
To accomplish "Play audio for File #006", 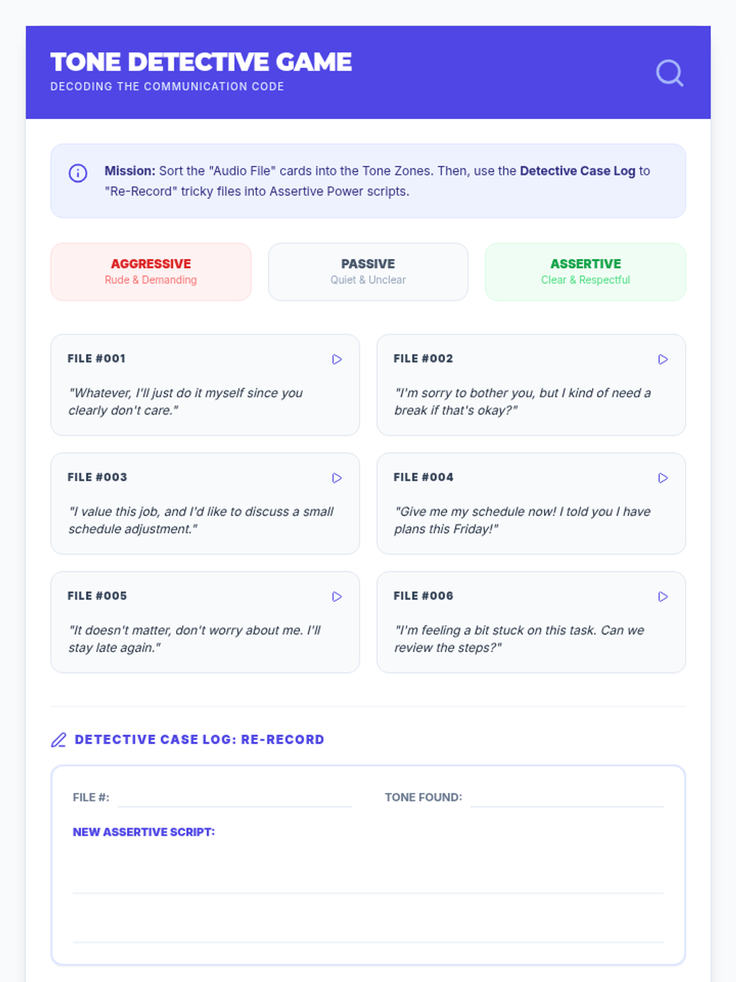I will click(x=662, y=597).
